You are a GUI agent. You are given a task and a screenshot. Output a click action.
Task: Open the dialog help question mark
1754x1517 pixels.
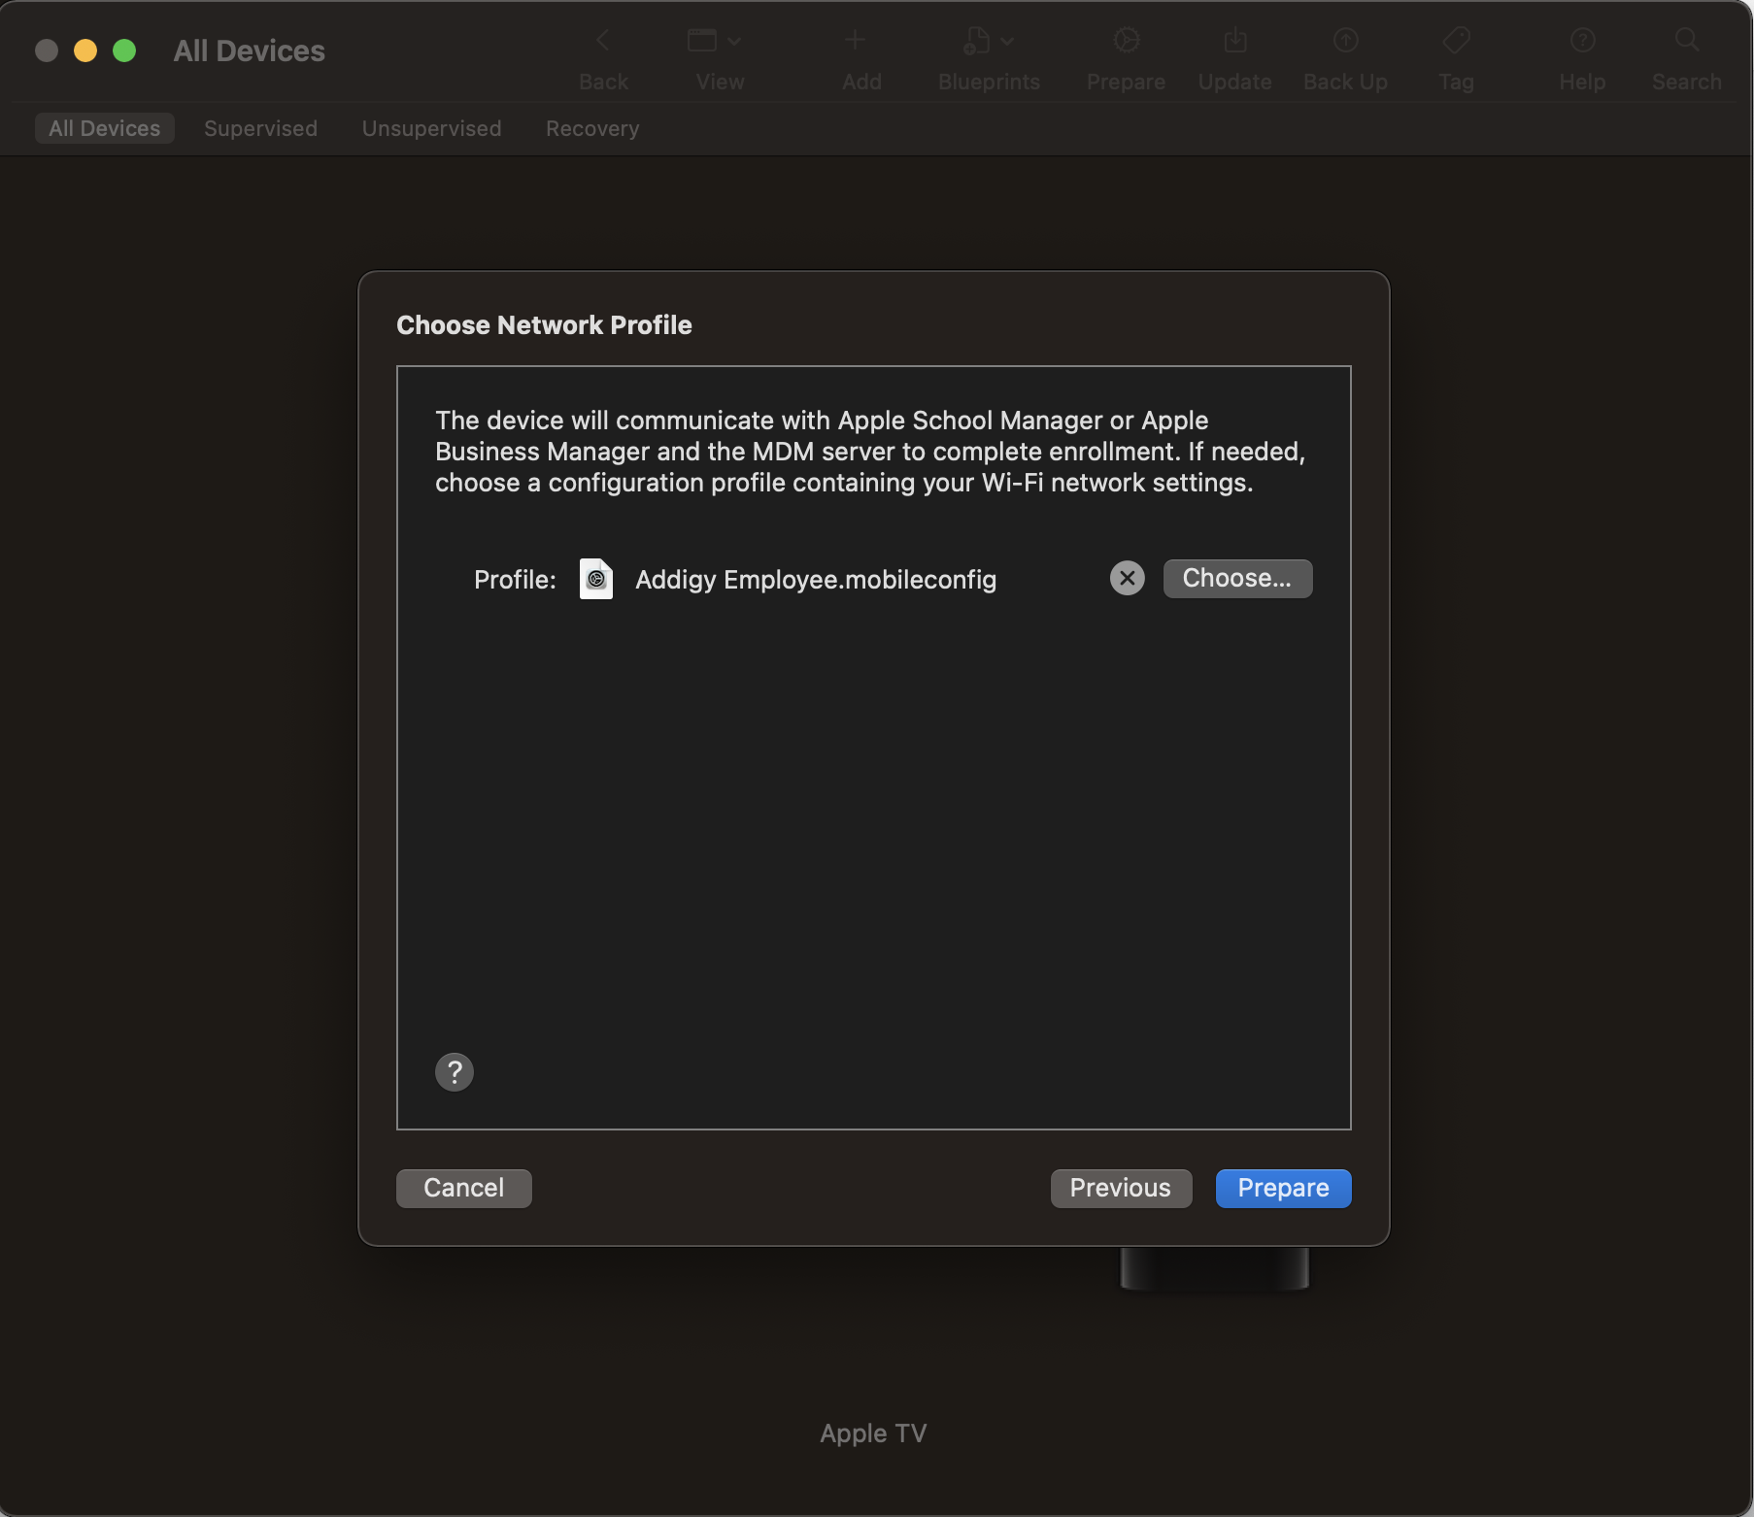(455, 1072)
